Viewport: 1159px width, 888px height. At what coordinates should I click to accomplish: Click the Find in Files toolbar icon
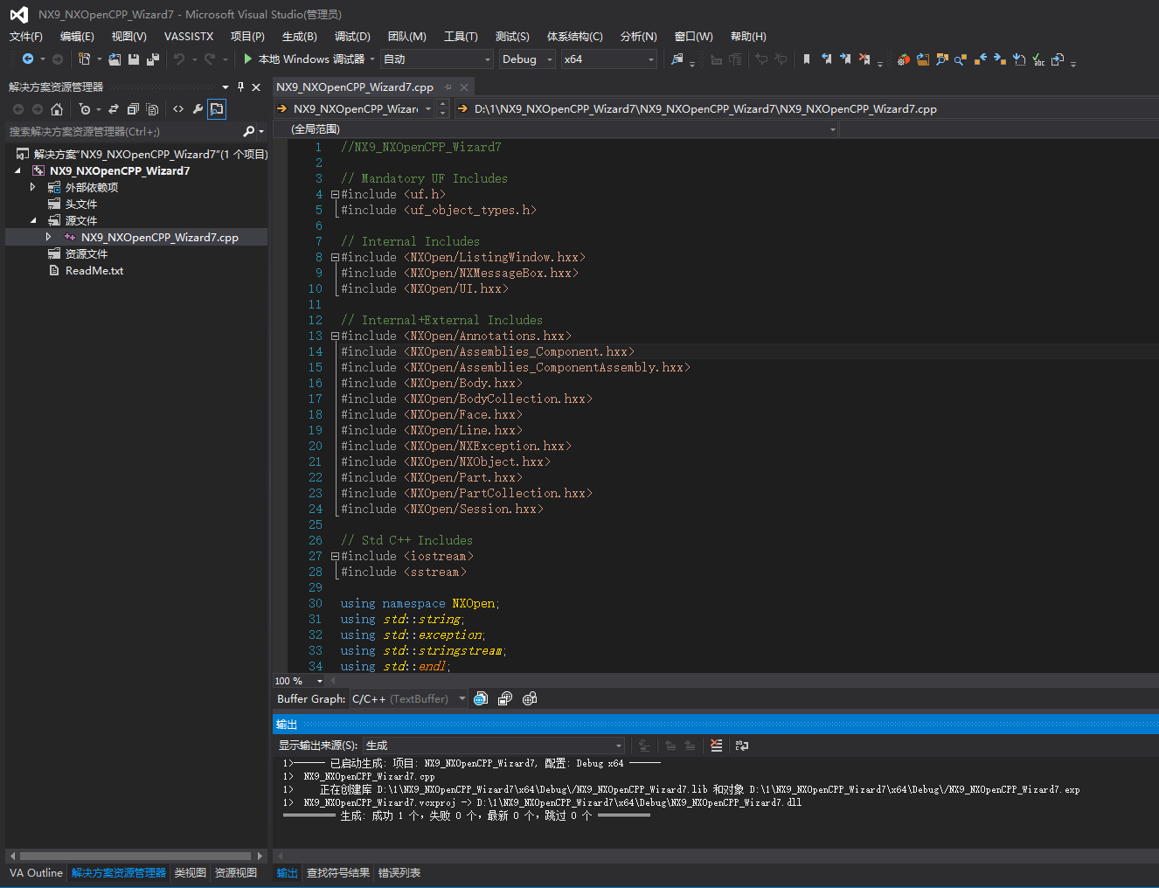click(x=677, y=59)
